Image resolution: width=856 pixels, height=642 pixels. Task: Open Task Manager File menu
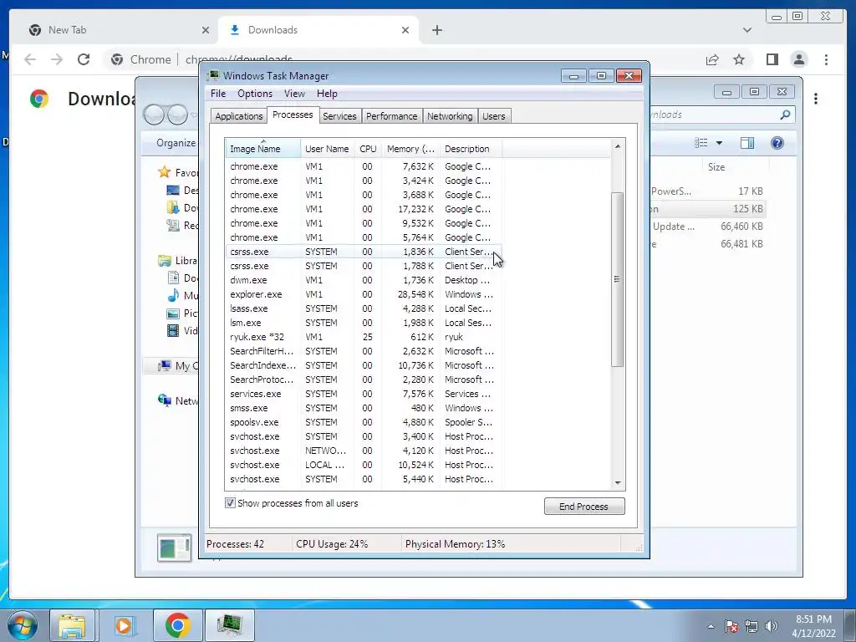[218, 94]
